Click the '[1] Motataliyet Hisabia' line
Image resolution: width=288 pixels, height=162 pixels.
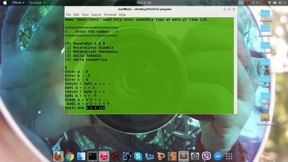pos(89,48)
